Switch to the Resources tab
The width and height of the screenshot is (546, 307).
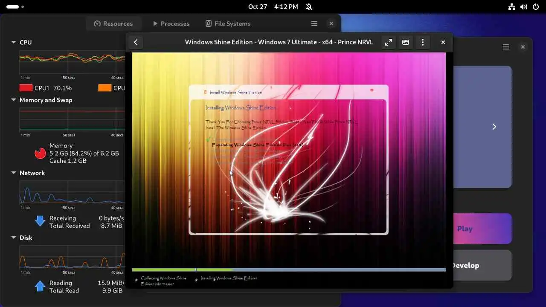click(113, 23)
